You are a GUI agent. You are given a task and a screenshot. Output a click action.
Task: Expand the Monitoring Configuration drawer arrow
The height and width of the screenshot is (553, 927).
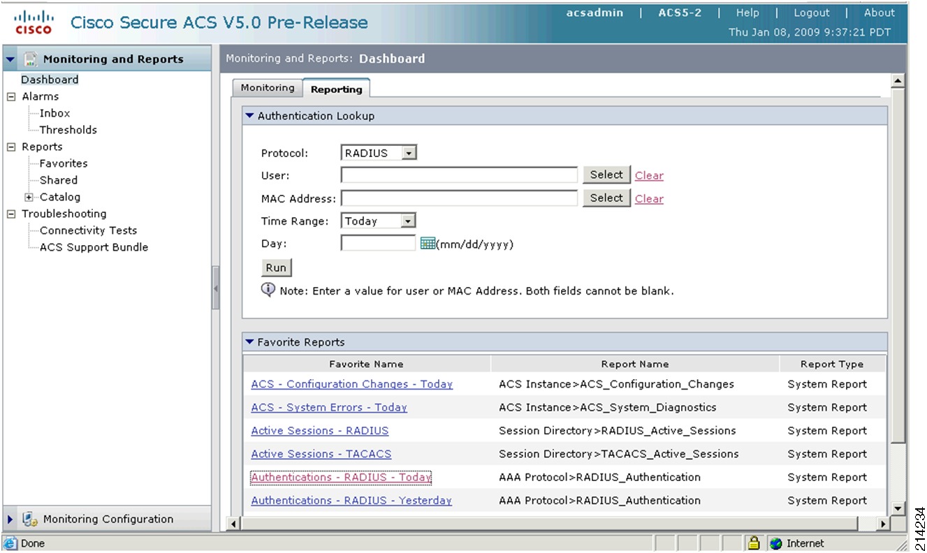[10, 519]
